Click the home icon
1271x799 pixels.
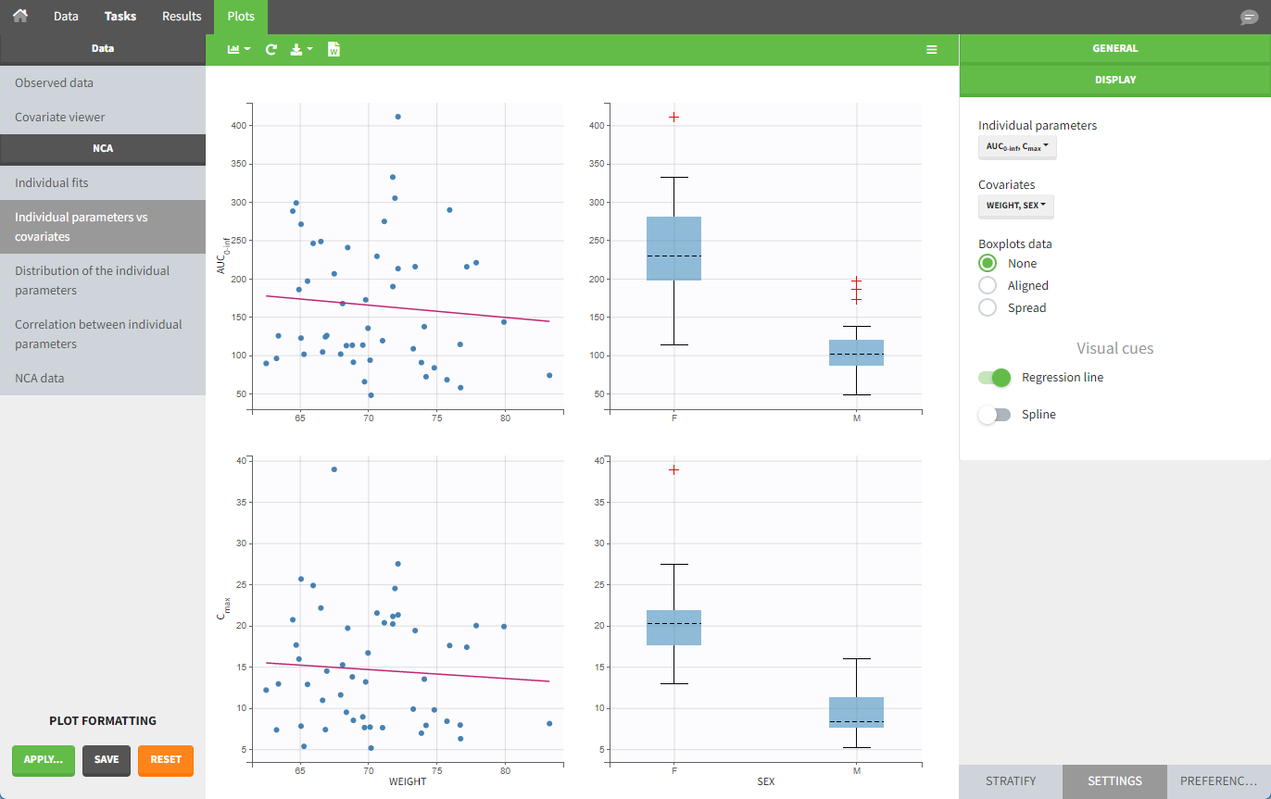coord(19,16)
